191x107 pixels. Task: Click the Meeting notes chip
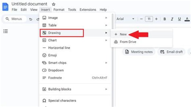pyautogui.click(x=139, y=52)
